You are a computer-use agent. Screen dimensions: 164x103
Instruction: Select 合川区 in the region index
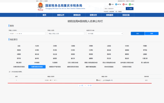[55, 50]
